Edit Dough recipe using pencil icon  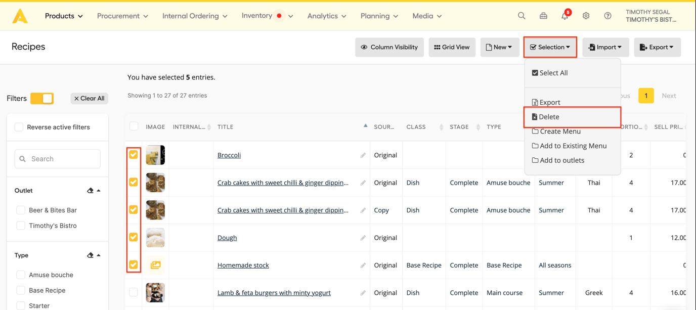pos(363,238)
